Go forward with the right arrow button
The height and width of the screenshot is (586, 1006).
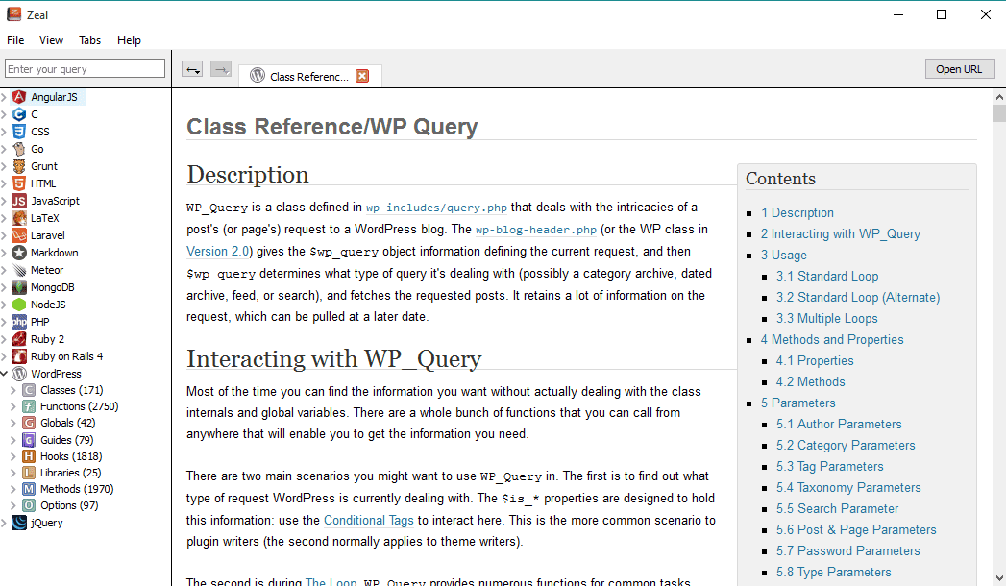tap(221, 69)
